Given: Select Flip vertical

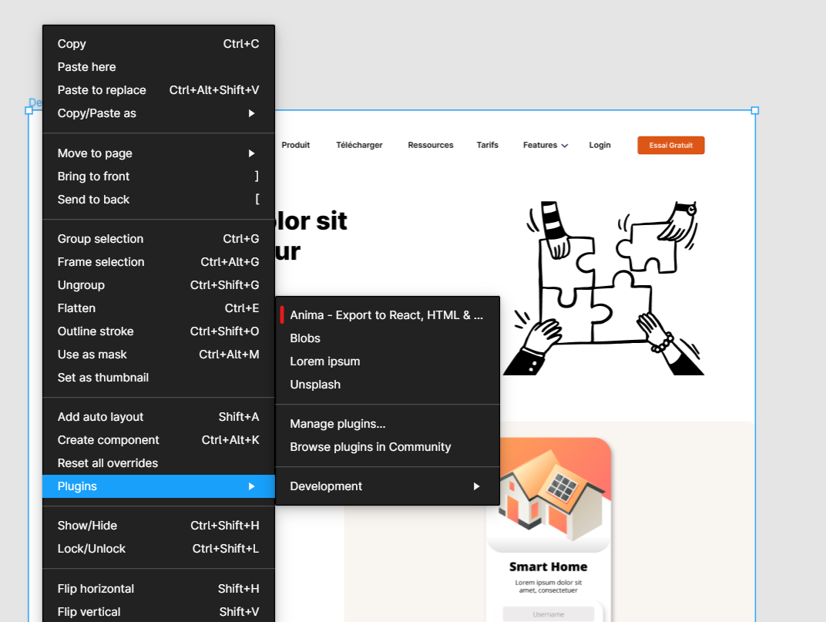Looking at the screenshot, I should pos(159,612).
